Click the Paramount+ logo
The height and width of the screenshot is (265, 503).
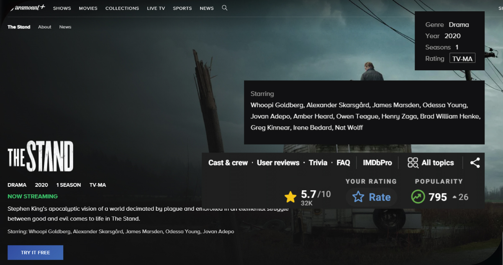tap(27, 8)
